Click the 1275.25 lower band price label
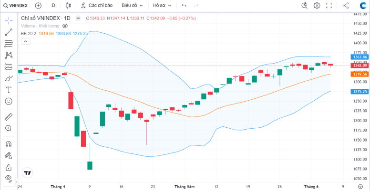 tap(360, 91)
